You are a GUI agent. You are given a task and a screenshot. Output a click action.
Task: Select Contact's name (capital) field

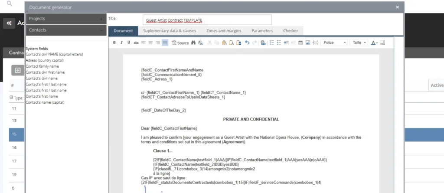pos(45,102)
